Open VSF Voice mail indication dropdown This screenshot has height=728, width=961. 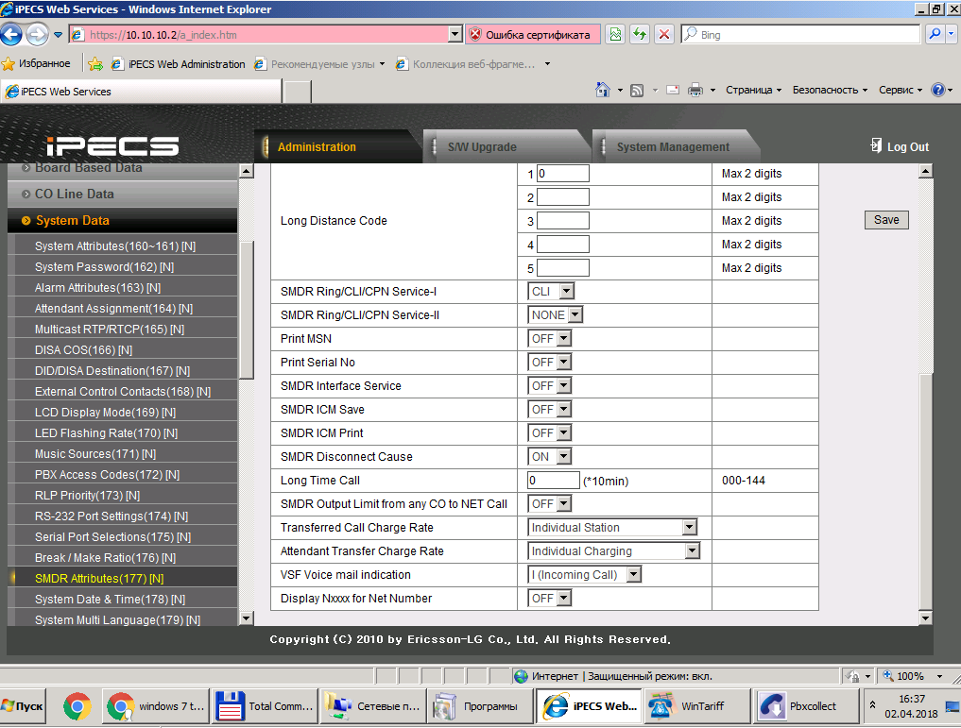[x=584, y=575]
